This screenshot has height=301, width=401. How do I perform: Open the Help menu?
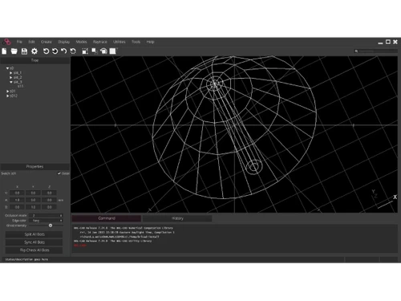click(150, 42)
